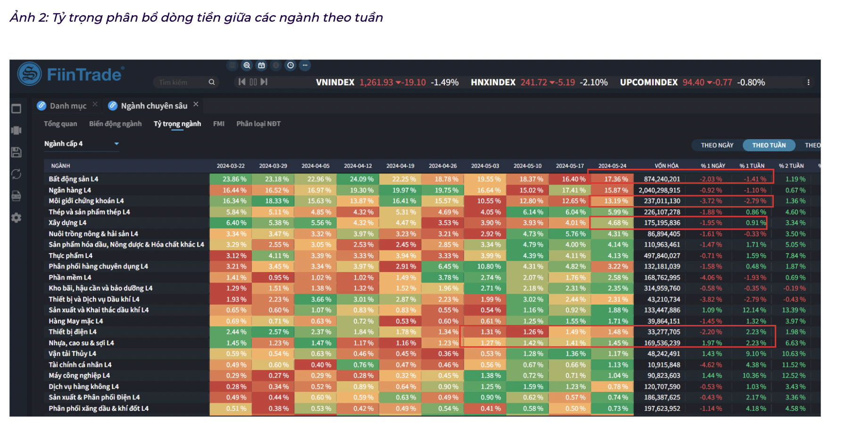The image size is (847, 431).
Task: Open the clock history icon
Action: pos(291,66)
